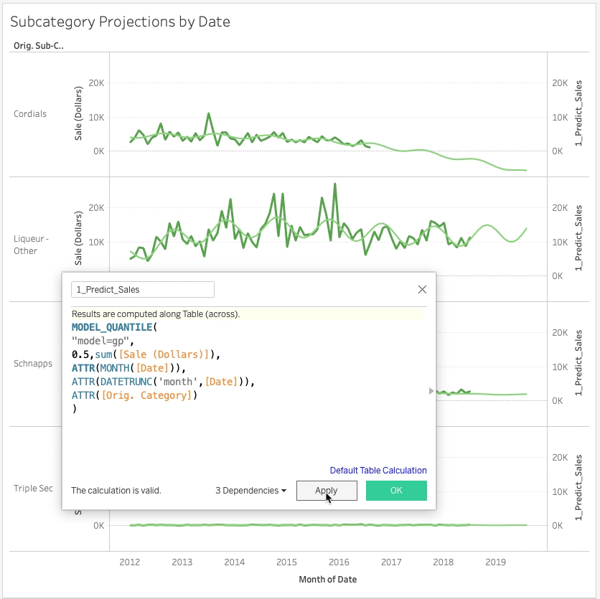Open the 3 Dependencies dropdown

pos(250,491)
